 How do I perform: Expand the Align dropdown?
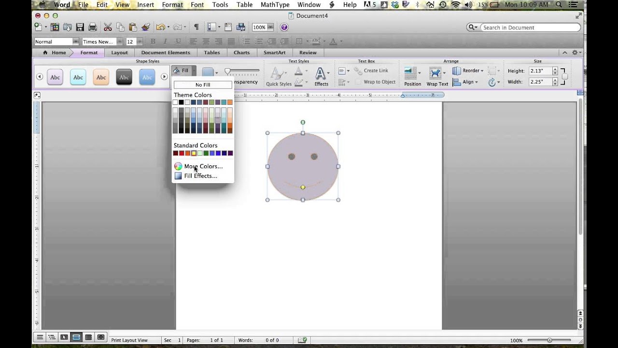point(465,82)
